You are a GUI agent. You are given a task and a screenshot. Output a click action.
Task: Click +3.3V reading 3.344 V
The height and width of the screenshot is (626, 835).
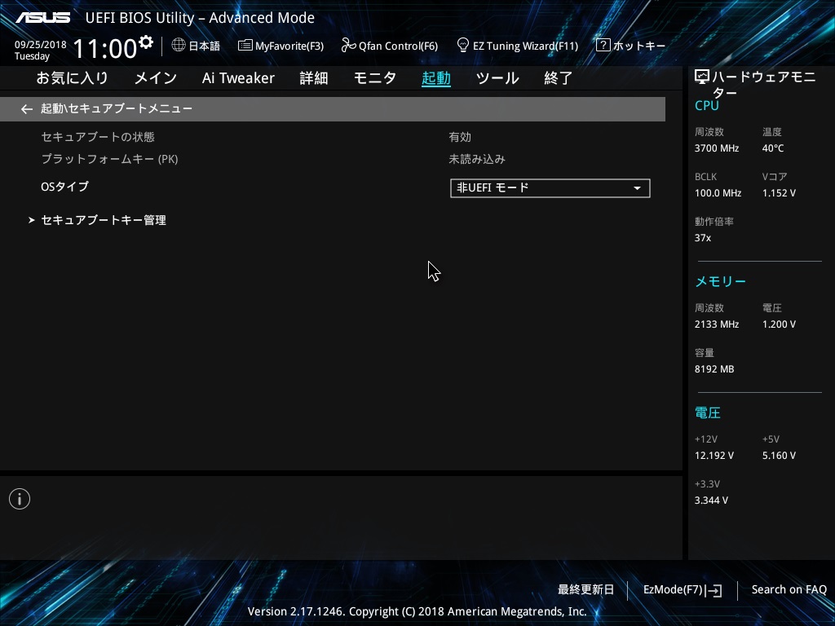pos(711,500)
